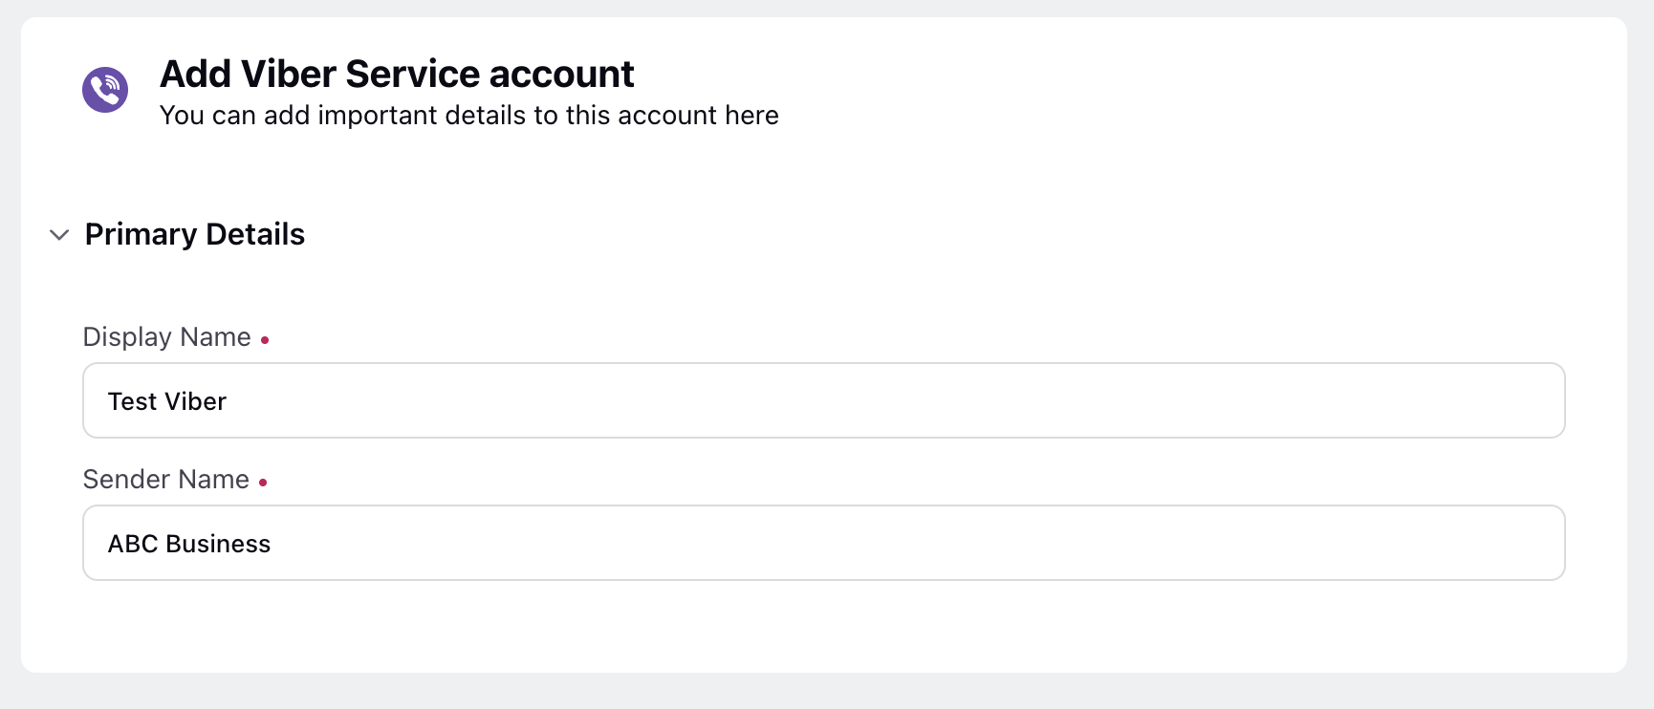The image size is (1654, 709).
Task: Click the red required dot beside Display Name
Action: 265,340
